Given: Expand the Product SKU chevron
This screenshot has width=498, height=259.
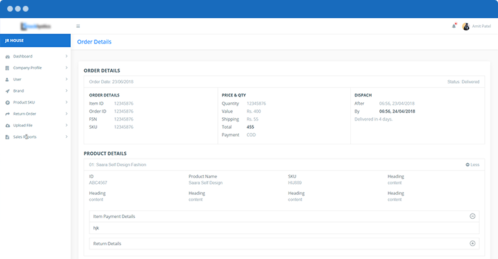Looking at the screenshot, I should (x=66, y=102).
